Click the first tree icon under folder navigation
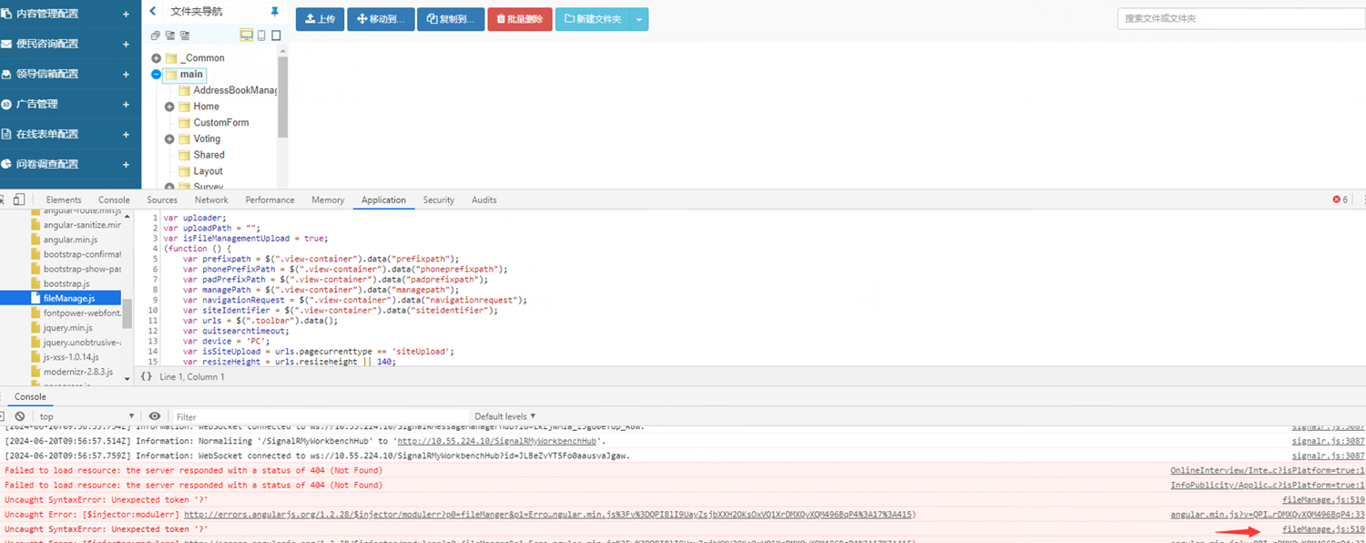Image resolution: width=1366 pixels, height=543 pixels. point(155,36)
